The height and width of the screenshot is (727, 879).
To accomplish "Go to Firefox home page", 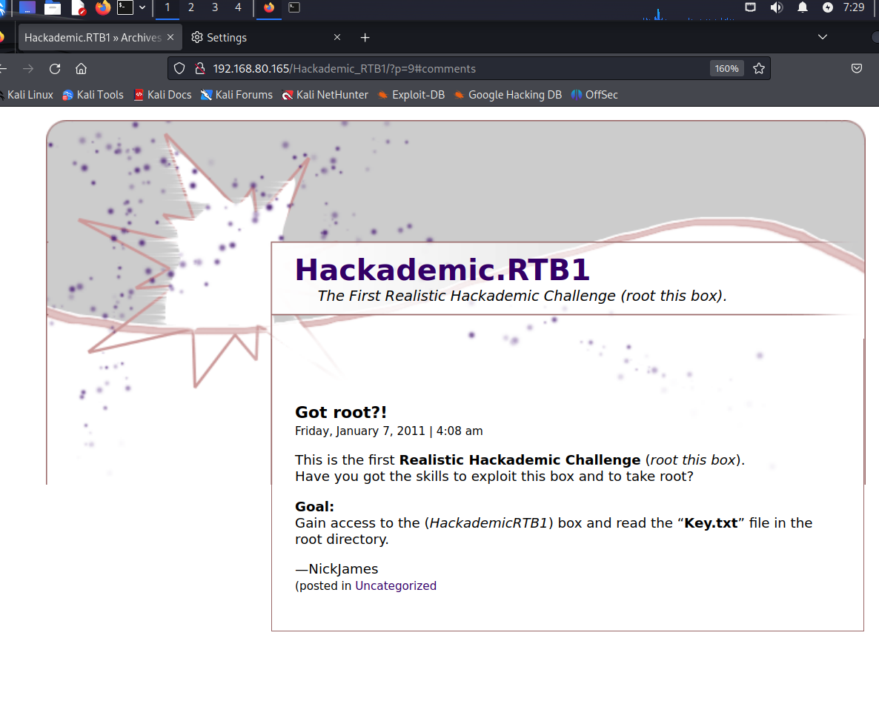I will (x=82, y=68).
